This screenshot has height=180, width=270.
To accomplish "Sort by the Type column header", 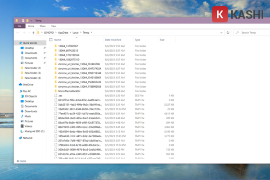I will click(137, 40).
